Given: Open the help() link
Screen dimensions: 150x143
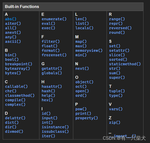Looking at the screenshot, I should coord(48,95).
